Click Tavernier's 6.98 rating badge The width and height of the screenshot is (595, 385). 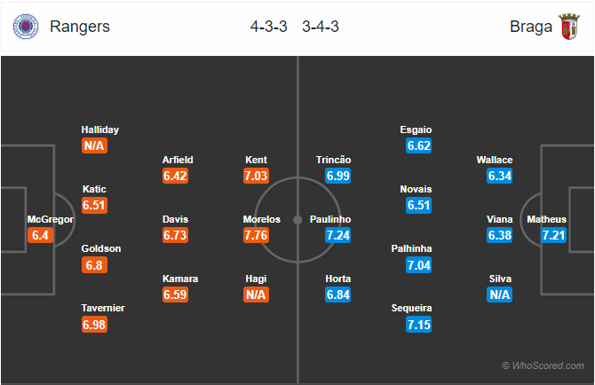94,325
